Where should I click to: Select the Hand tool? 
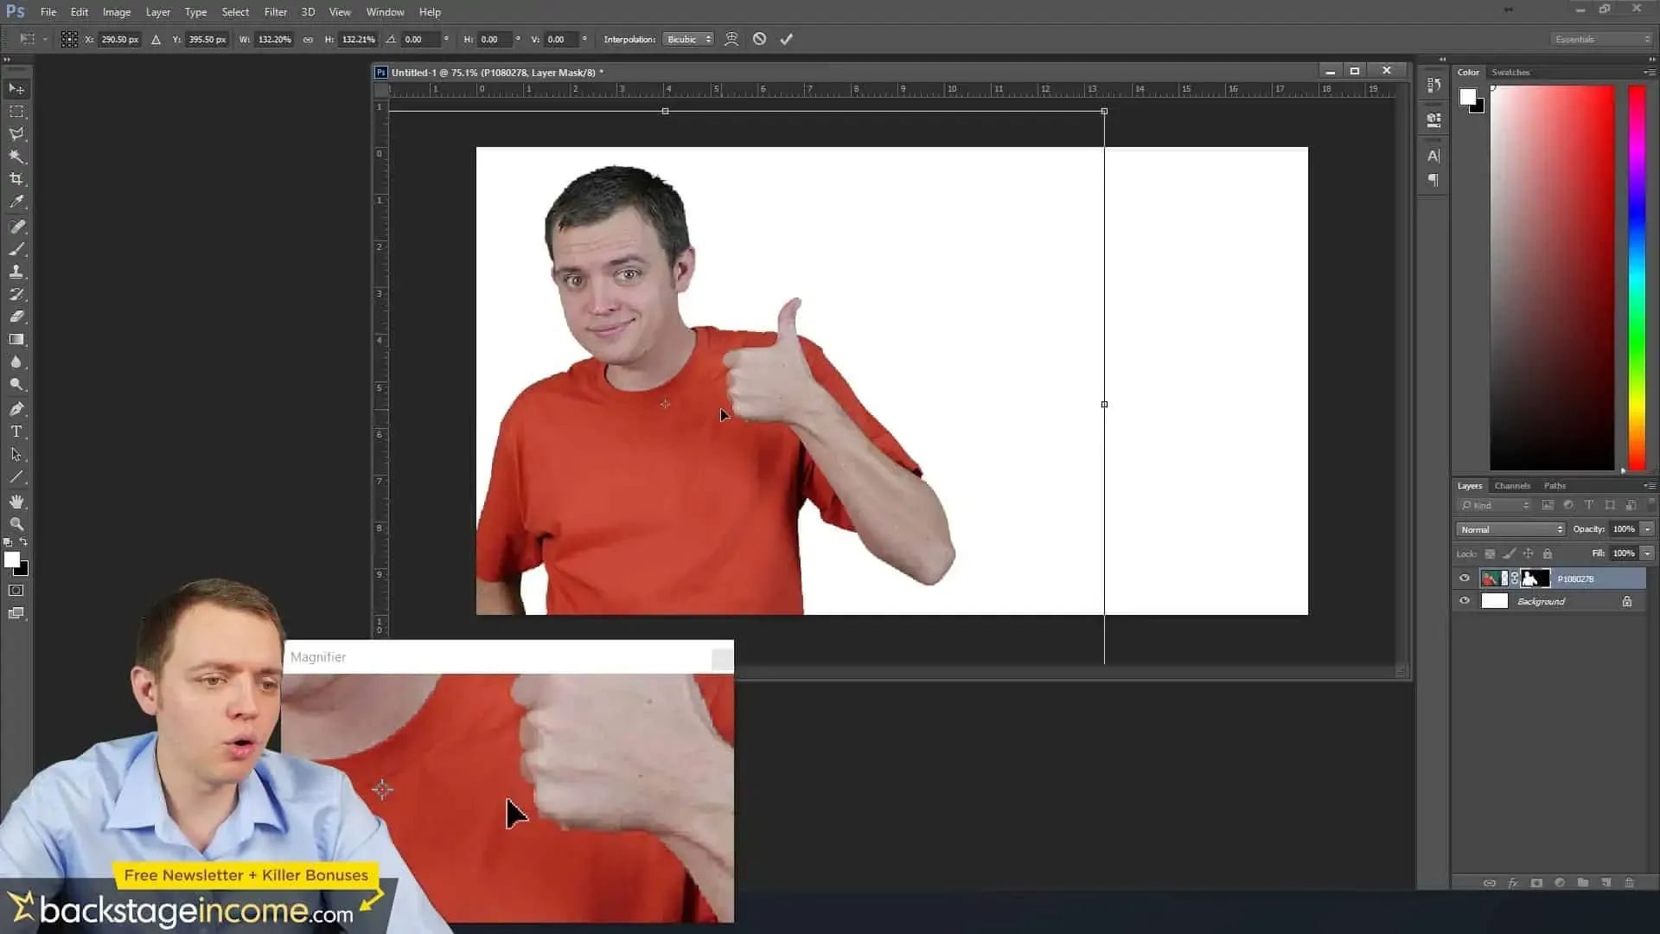tap(16, 502)
